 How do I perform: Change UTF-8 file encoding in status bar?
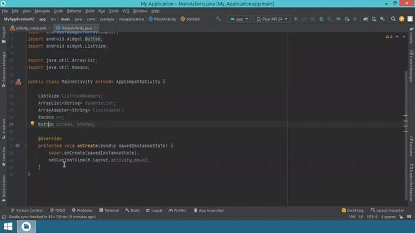click(x=372, y=217)
